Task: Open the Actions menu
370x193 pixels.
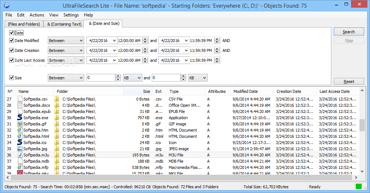Action: coord(37,15)
